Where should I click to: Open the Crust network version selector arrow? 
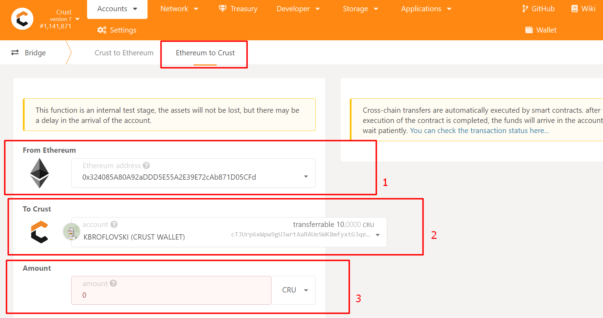coord(78,19)
